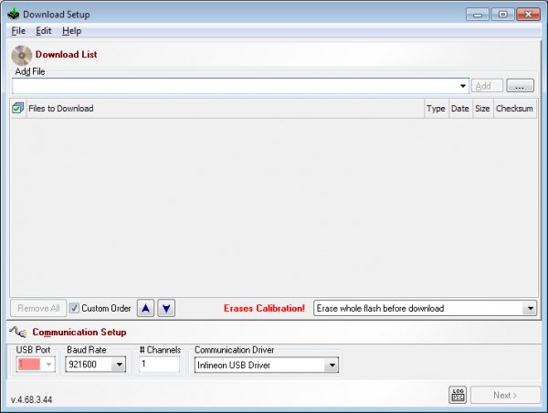
Task: Click the Erases Calibration! warning text
Action: pyautogui.click(x=264, y=308)
